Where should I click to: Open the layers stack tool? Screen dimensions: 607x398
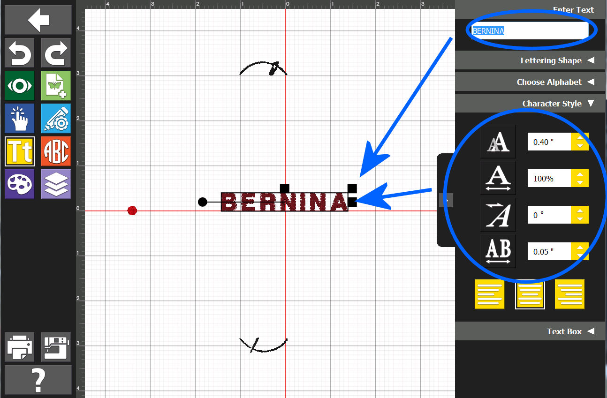pyautogui.click(x=56, y=184)
